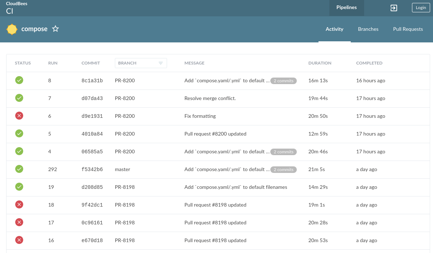The height and width of the screenshot is (253, 433).
Task: Click the failed status icon for run 16
Action: (19, 240)
